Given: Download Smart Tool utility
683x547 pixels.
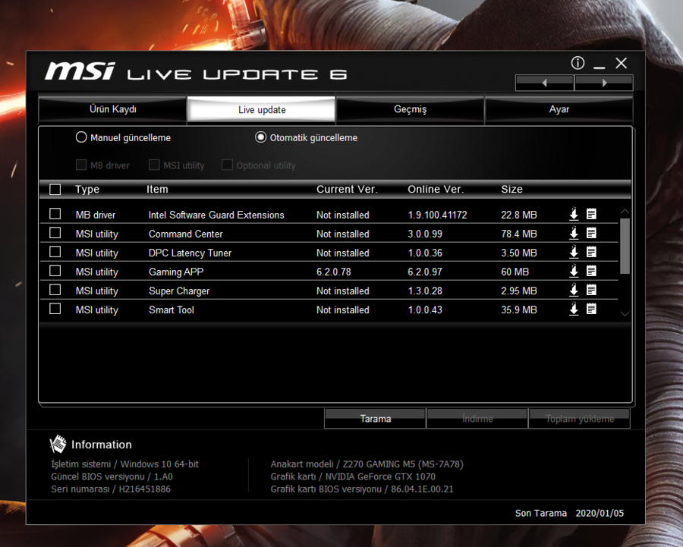Looking at the screenshot, I should (574, 310).
